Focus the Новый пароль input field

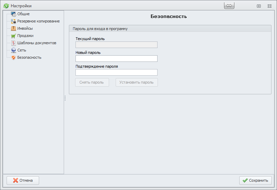click(x=116, y=58)
